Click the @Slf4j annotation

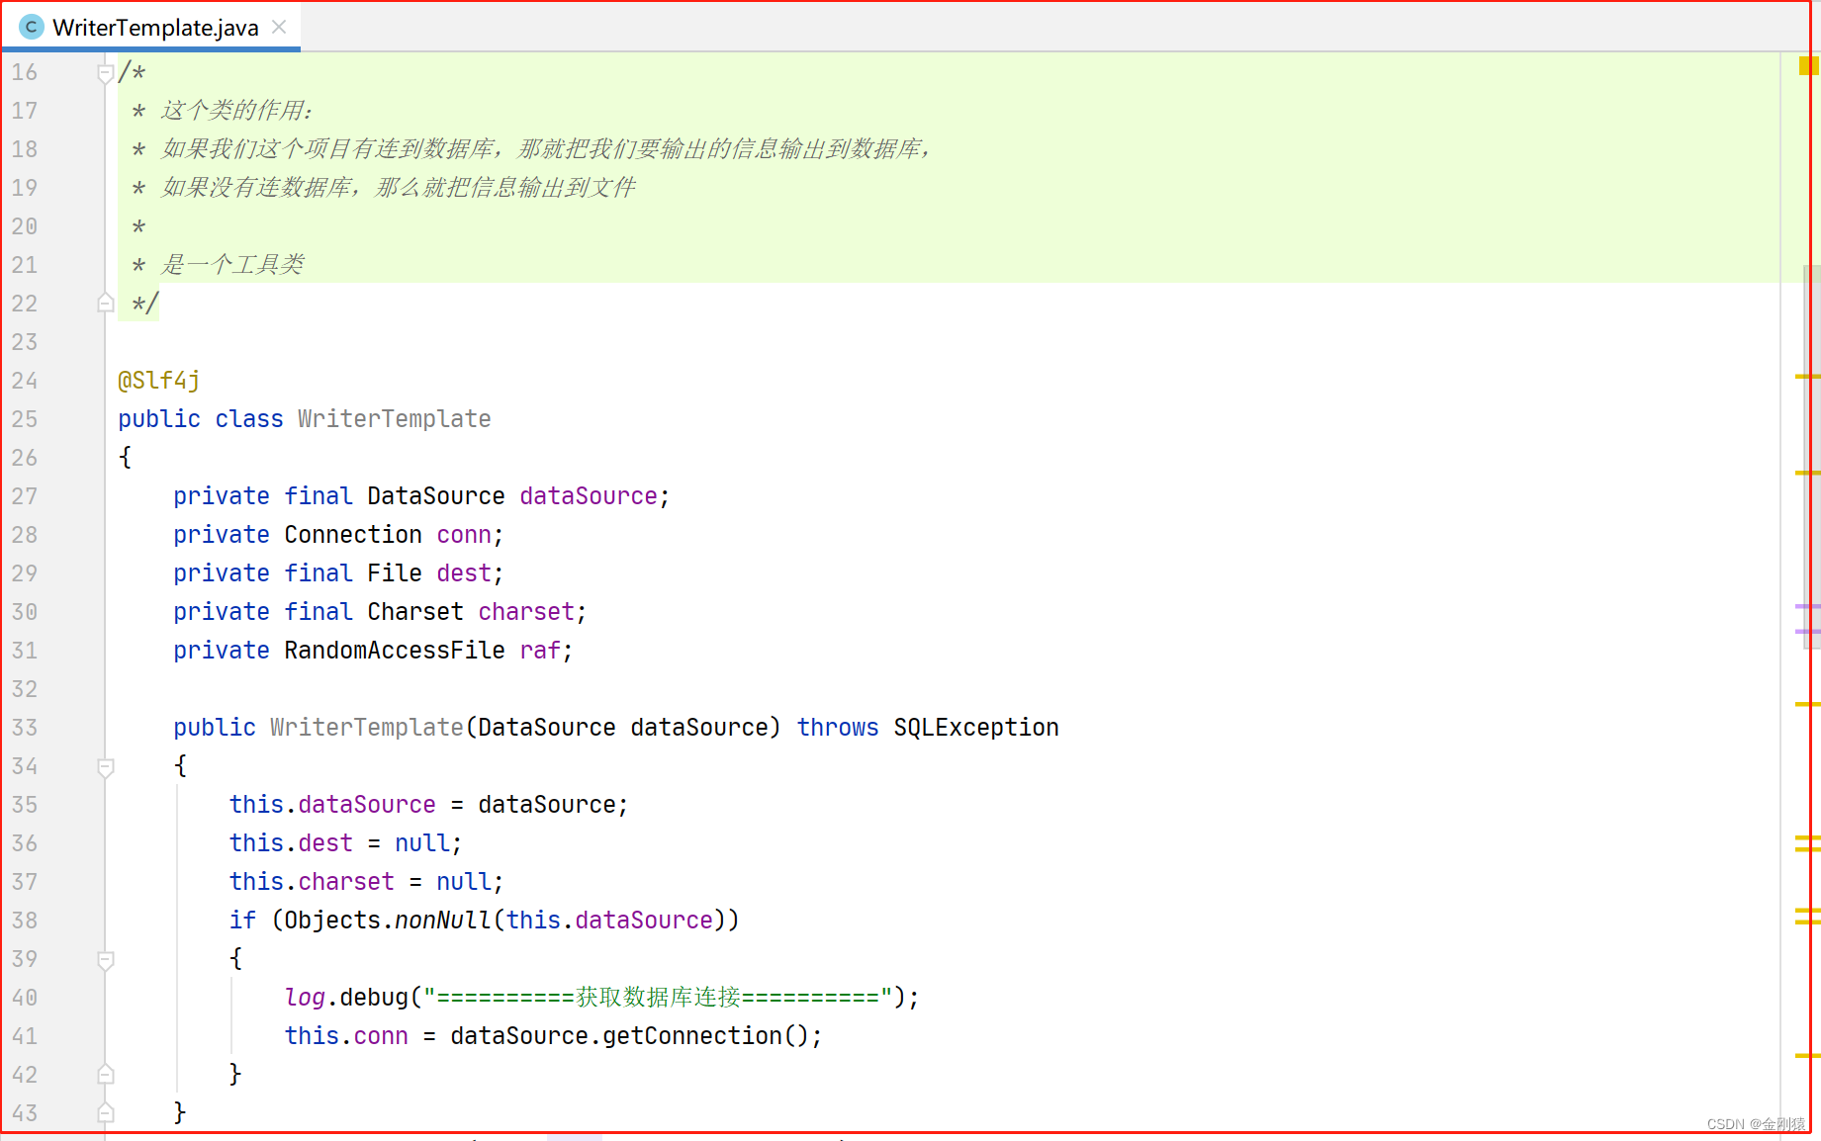click(x=158, y=381)
